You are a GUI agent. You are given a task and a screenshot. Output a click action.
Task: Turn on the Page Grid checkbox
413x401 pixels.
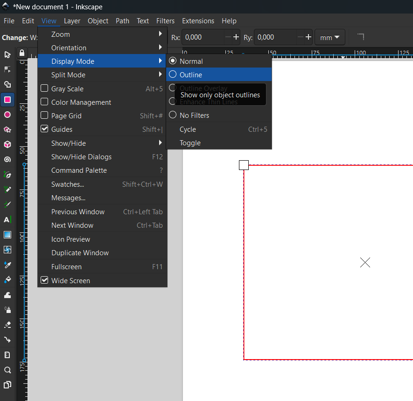click(44, 115)
